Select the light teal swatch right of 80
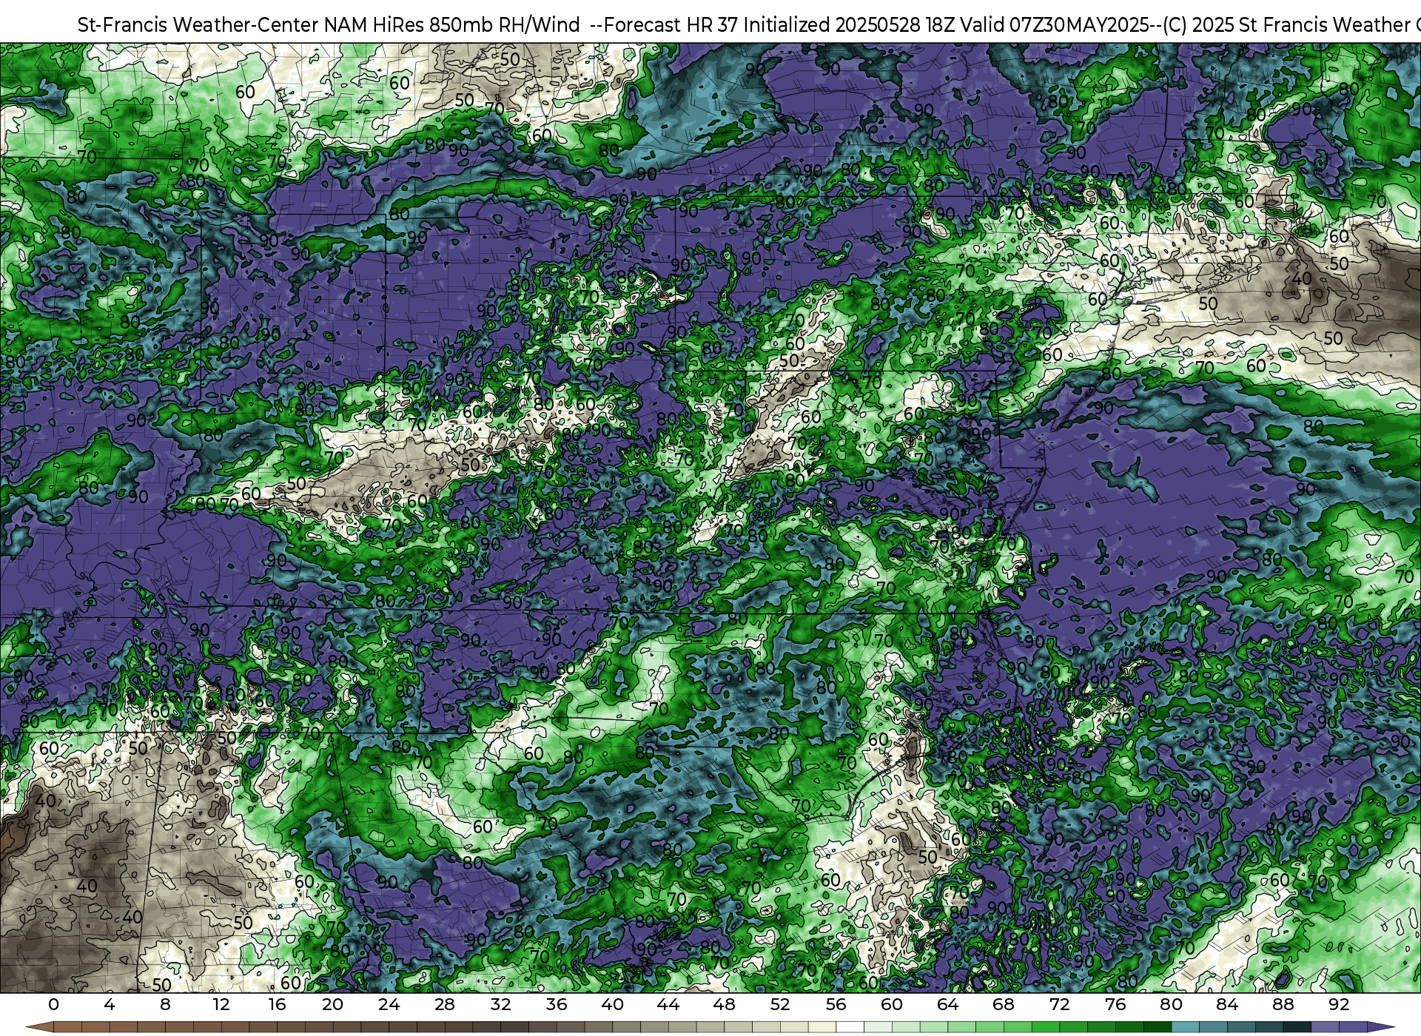 point(1185,1028)
